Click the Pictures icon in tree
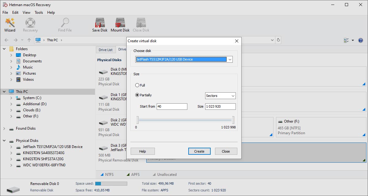 pyautogui.click(x=18, y=73)
